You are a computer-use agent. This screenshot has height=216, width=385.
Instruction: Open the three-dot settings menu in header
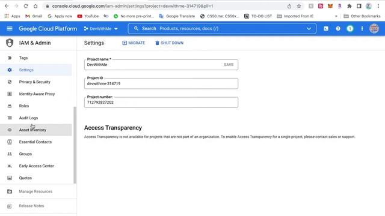(362, 29)
